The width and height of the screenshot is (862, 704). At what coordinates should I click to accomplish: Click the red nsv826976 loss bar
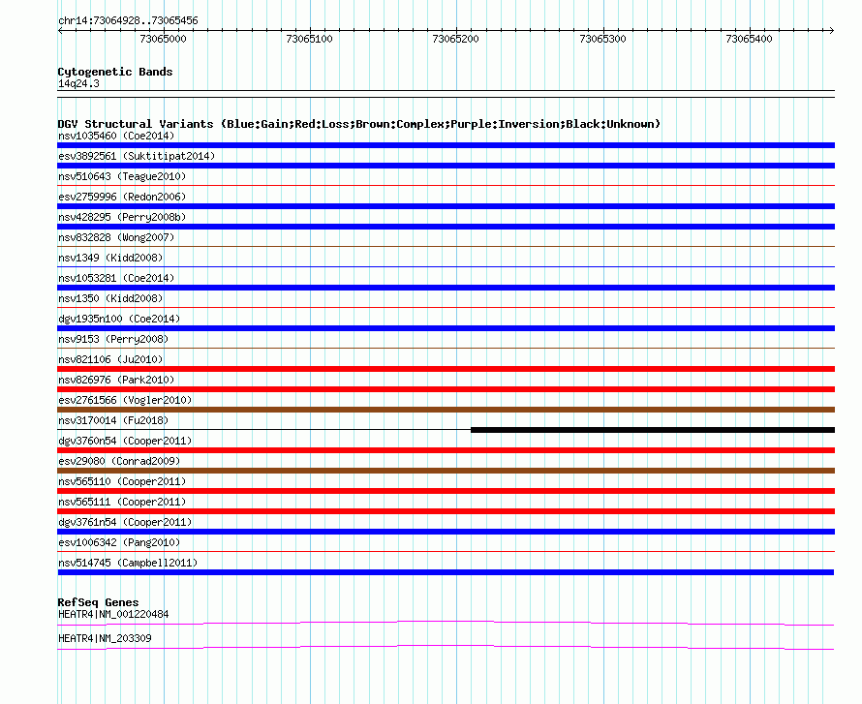(446, 389)
